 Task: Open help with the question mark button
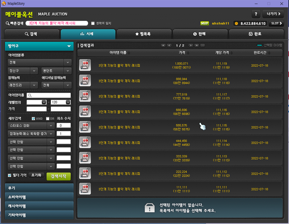pos(256,14)
